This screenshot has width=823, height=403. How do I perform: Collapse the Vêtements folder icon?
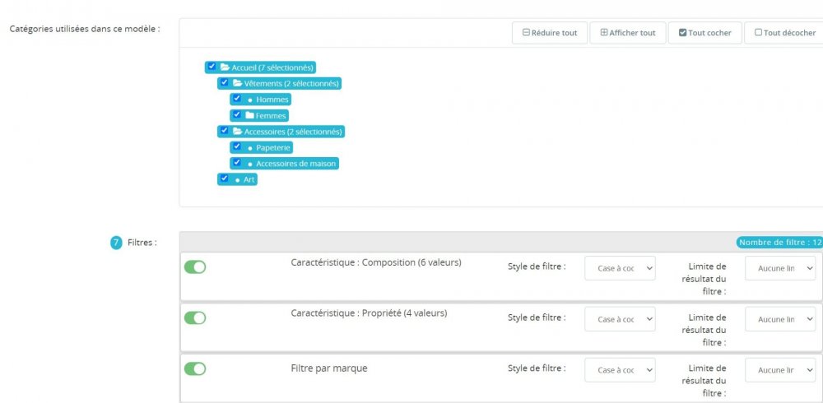click(237, 83)
